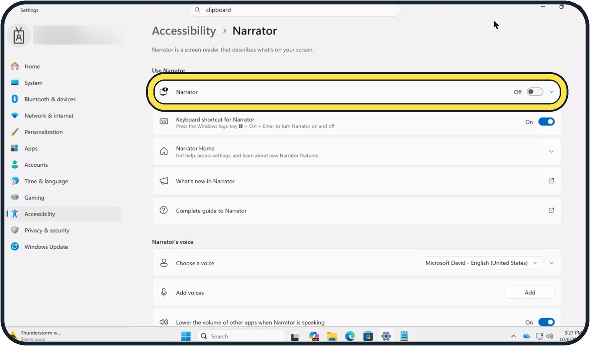590x346 pixels.
Task: Toggle off lowering volume of other apps
Action: (546, 322)
